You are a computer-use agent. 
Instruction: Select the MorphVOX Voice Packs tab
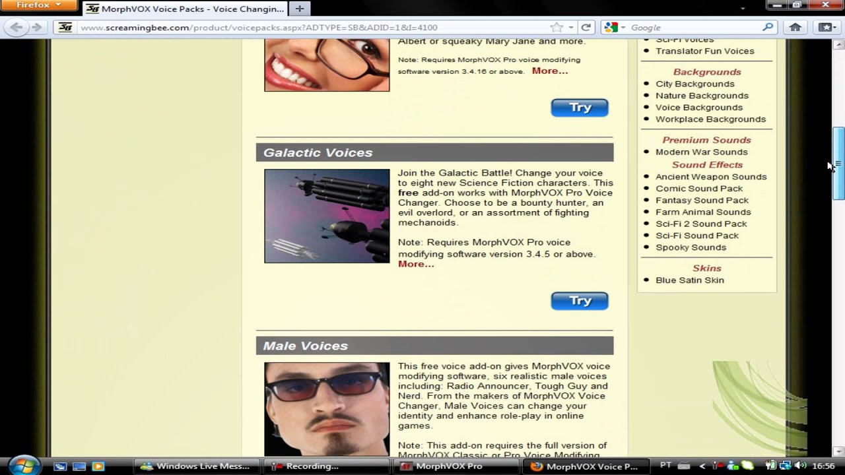click(186, 9)
